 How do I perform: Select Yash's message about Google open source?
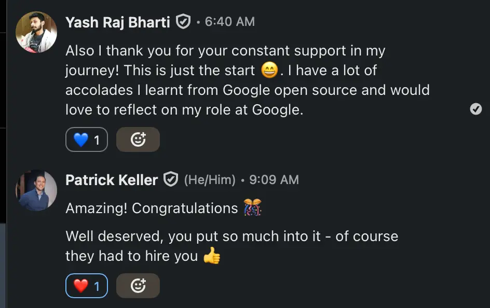click(x=247, y=80)
